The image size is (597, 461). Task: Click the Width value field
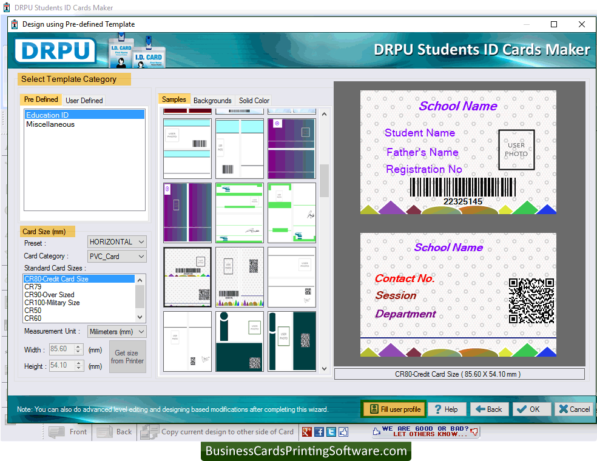pos(62,349)
